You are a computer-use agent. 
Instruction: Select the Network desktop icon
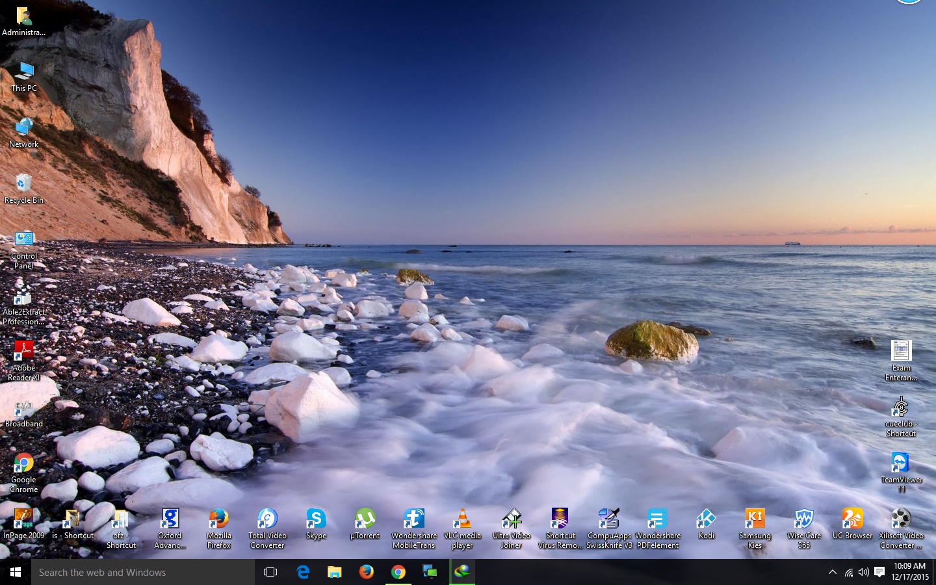tap(23, 133)
